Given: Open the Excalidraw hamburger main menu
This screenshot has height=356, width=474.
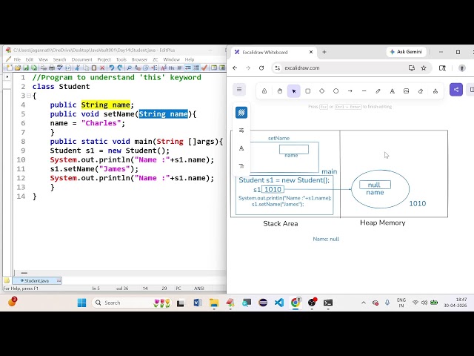Looking at the screenshot, I should (239, 90).
